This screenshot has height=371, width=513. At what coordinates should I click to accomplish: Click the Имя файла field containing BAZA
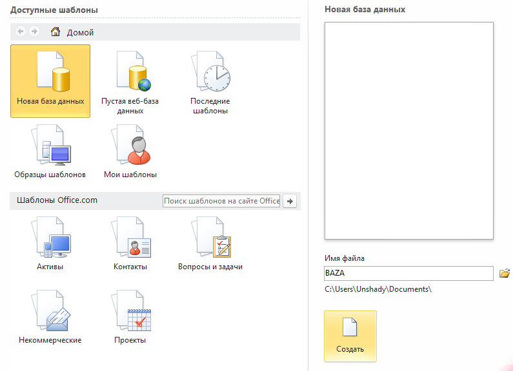tap(408, 273)
